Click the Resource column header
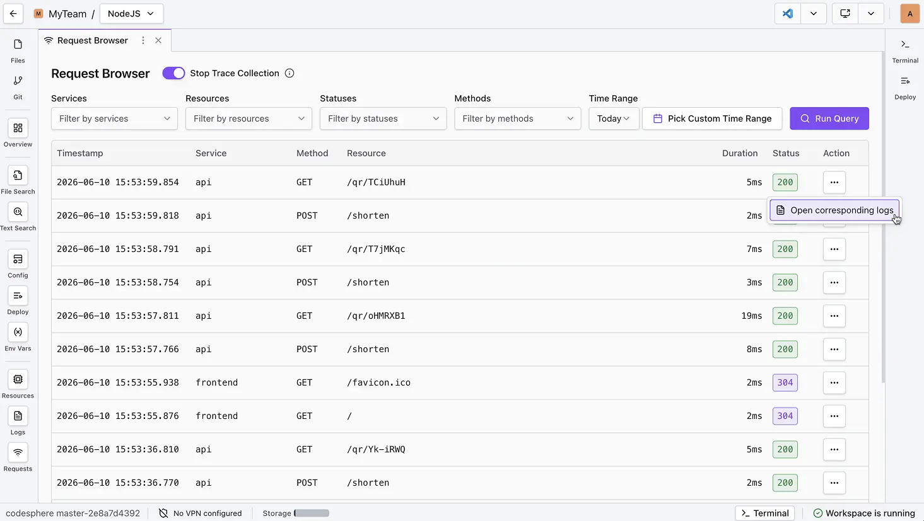The image size is (924, 521). pyautogui.click(x=366, y=153)
